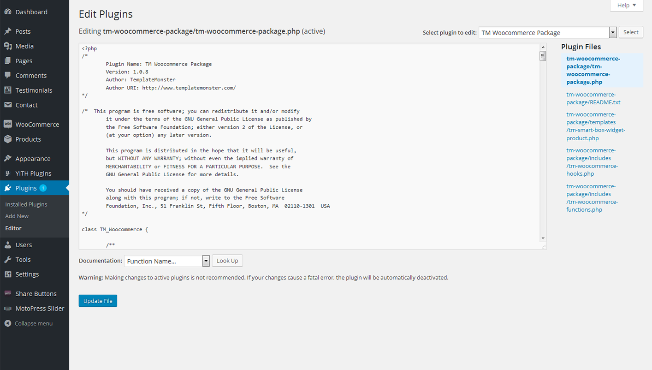Click the Posts pushpin icon
Image resolution: width=652 pixels, height=370 pixels.
click(x=8, y=31)
